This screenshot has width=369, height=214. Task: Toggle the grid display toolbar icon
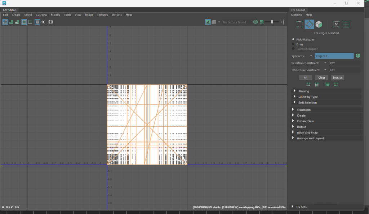coord(37,22)
